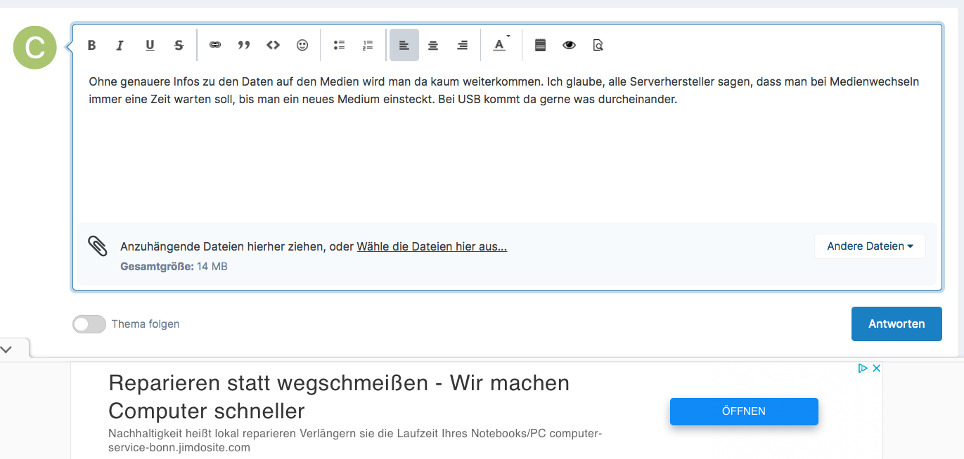Screen dimensions: 964x459
Task: Toggle bold text formatting
Action: point(91,45)
